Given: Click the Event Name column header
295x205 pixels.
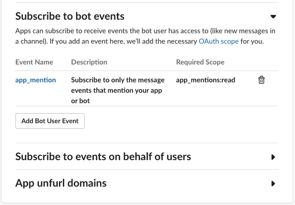Looking at the screenshot, I should pyautogui.click(x=34, y=62).
